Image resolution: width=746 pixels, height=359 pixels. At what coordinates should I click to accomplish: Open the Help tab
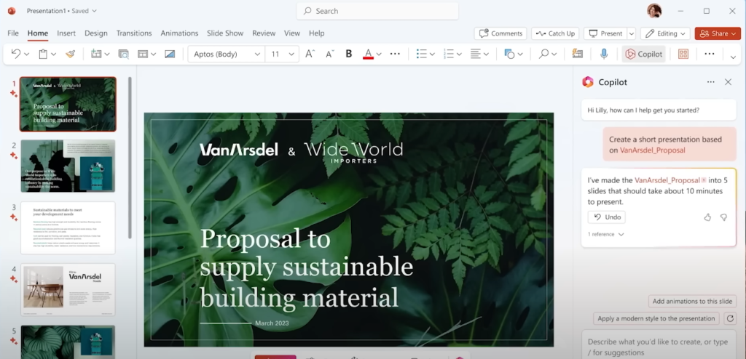pos(316,33)
